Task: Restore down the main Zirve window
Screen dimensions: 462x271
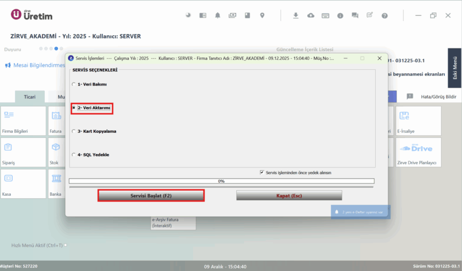Action: [433, 16]
